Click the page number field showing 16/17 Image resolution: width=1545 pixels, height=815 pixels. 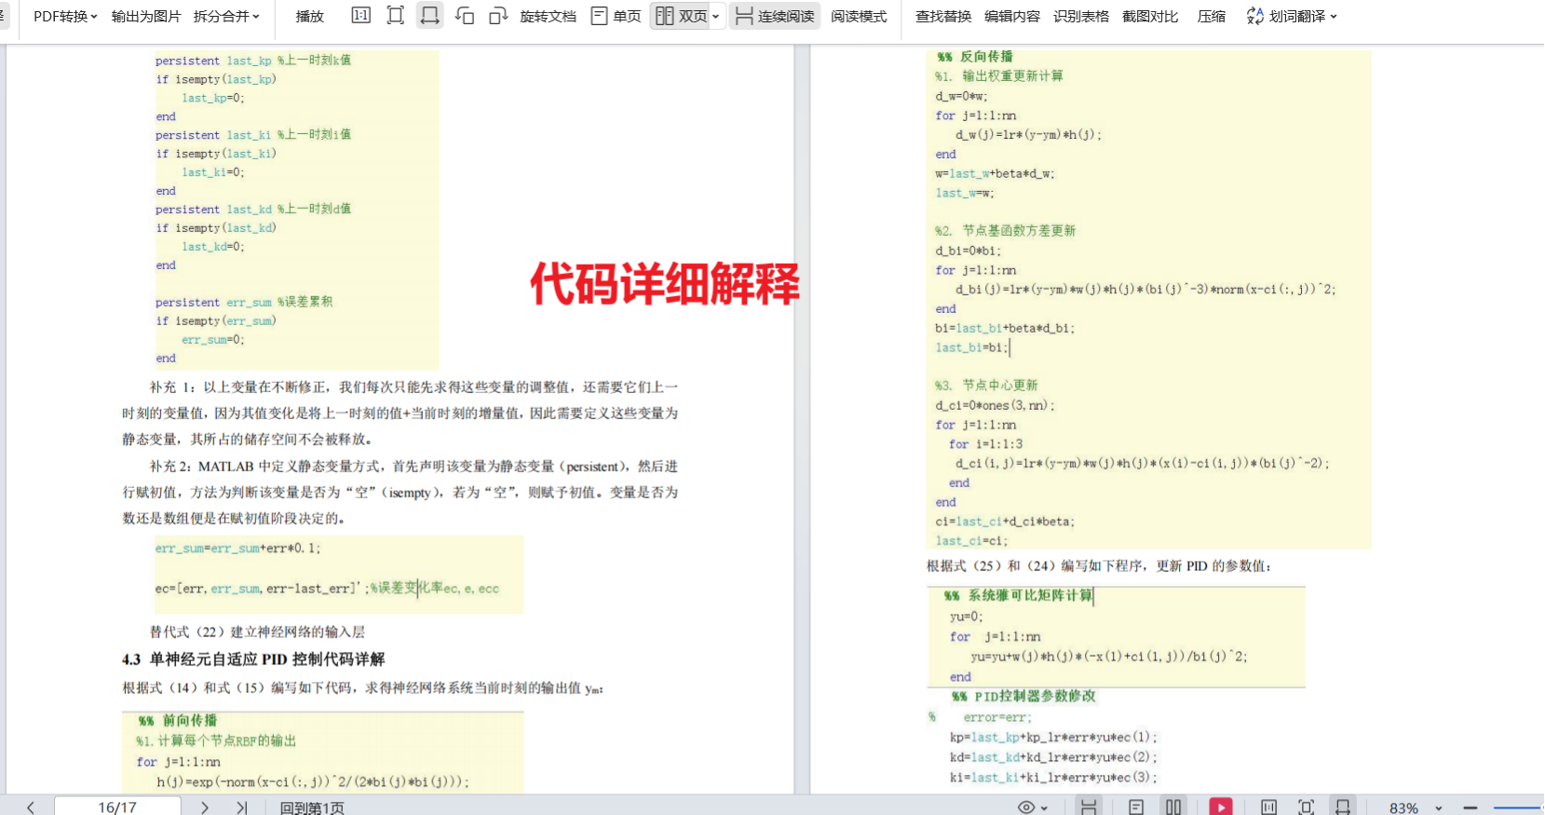pyautogui.click(x=117, y=807)
